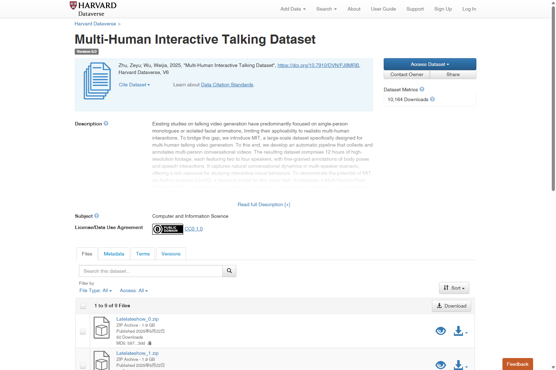This screenshot has width=556, height=370.
Task: Click the '50 Downloads' text of Latelateshow_0.zip
Action: (x=130, y=337)
